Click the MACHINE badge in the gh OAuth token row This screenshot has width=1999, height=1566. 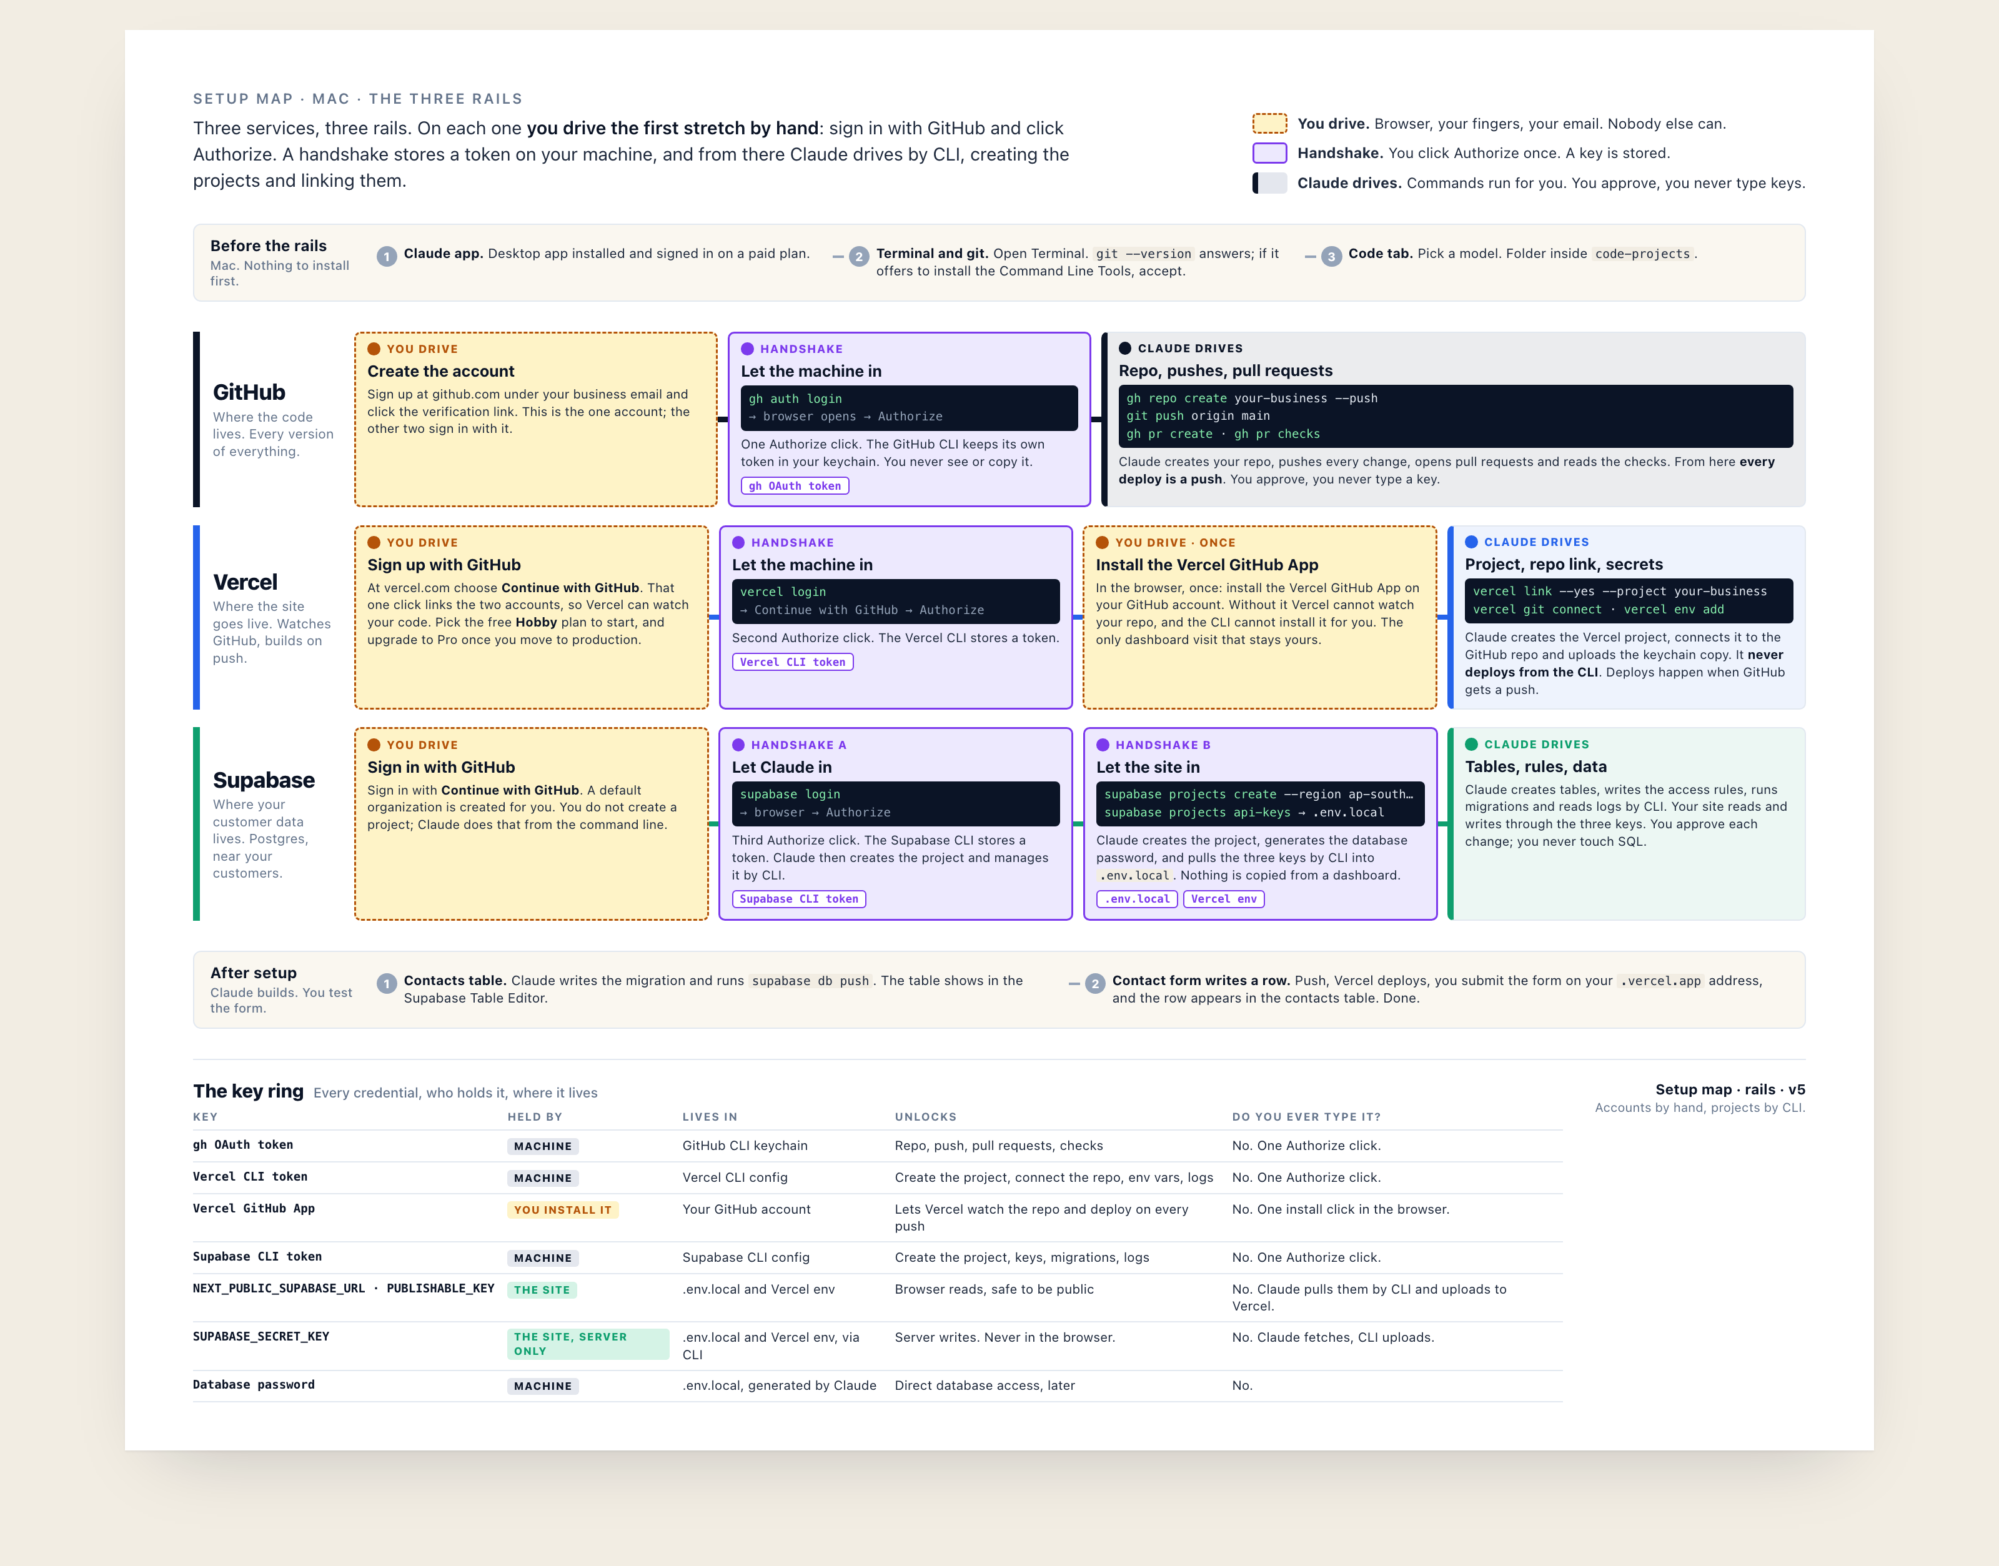click(x=543, y=1146)
